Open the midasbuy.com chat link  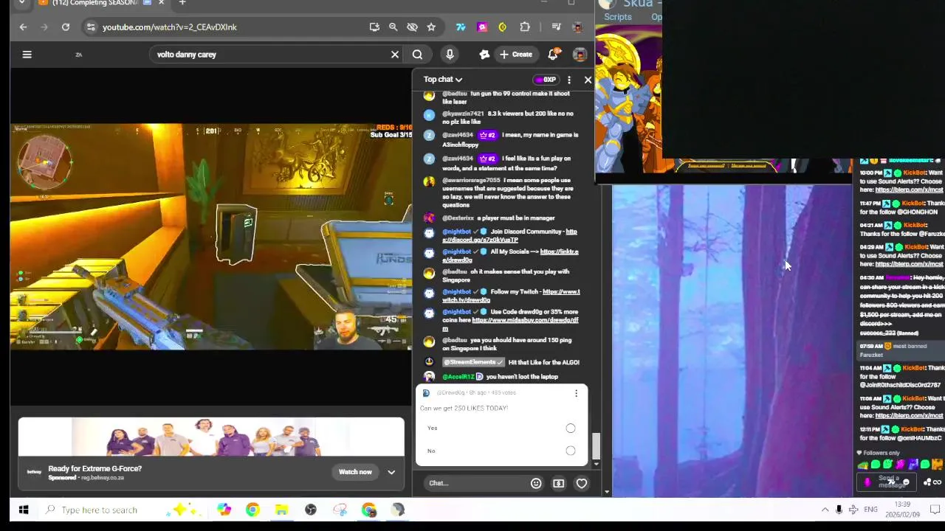(511, 324)
